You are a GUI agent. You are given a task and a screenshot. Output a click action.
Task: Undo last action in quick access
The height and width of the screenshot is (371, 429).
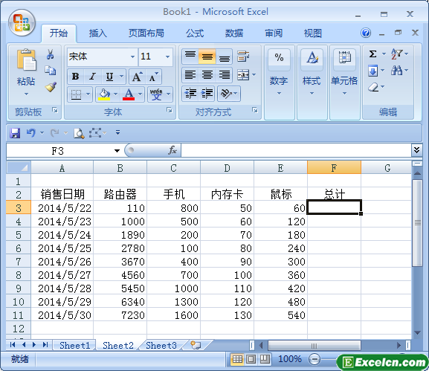31,133
